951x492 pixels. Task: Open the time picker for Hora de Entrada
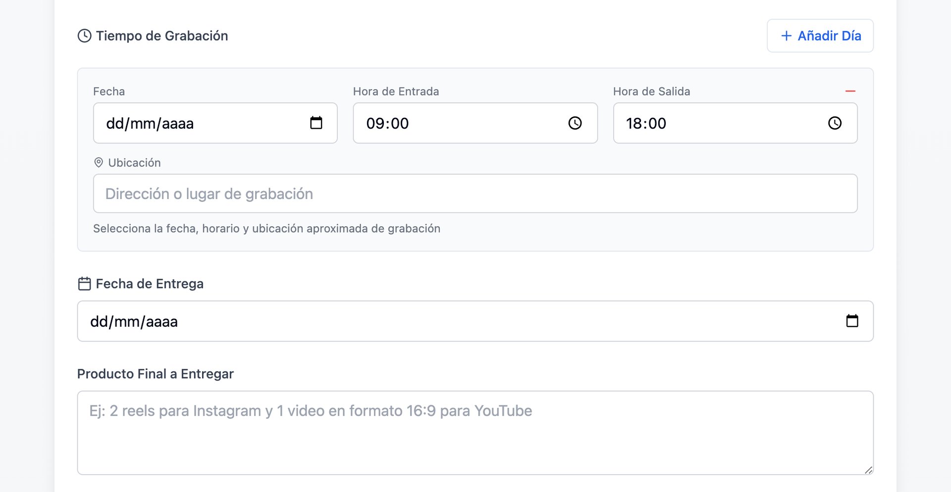coord(575,123)
